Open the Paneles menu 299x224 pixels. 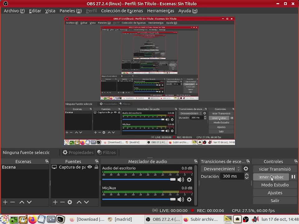tap(71, 11)
